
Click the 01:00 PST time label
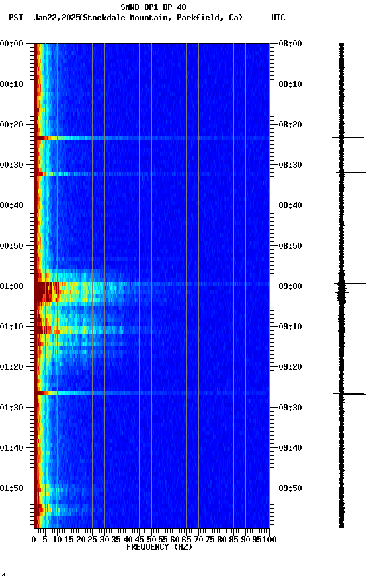pyautogui.click(x=11, y=286)
